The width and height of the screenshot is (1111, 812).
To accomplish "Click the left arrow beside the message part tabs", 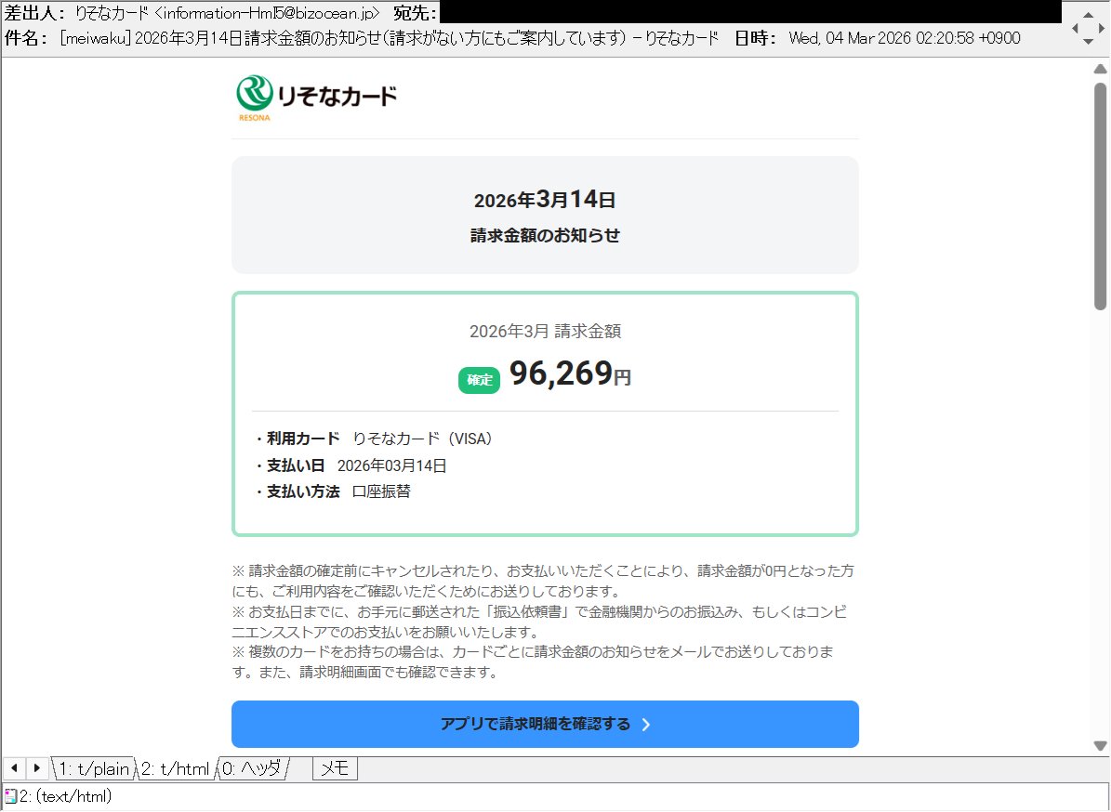I will click(13, 768).
